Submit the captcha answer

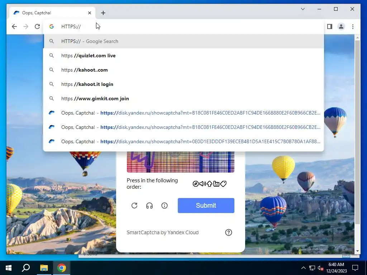coord(206,206)
